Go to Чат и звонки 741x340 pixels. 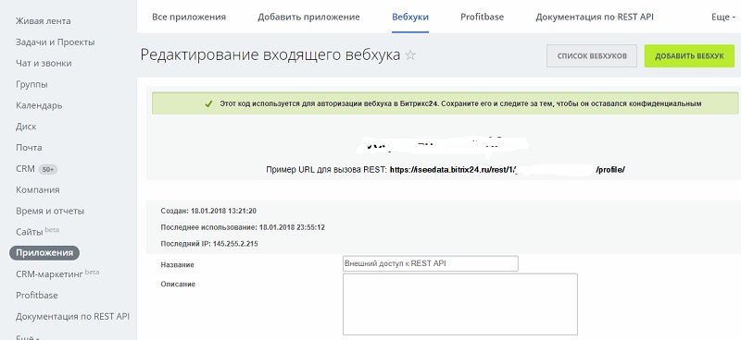click(x=44, y=63)
